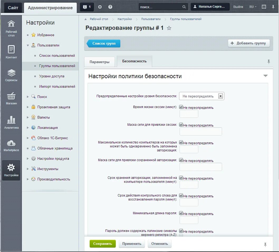Click the search magnifier icon

pos(184,7)
